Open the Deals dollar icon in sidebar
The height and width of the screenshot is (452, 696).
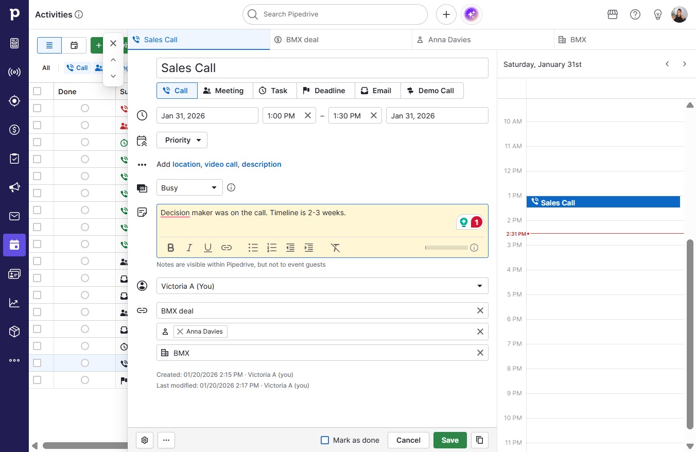(14, 130)
